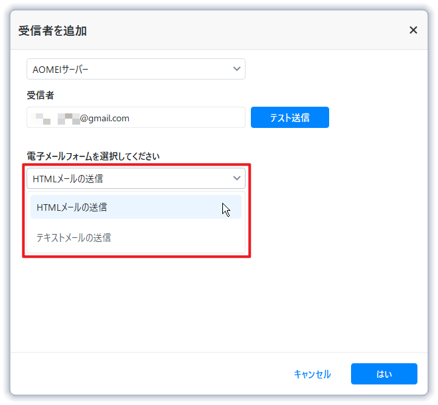This screenshot has height=405, width=438.
Task: Choose the テキストメールの送信 list option
Action: point(74,237)
